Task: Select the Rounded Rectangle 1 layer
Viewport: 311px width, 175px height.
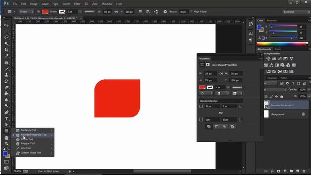Action: point(286,105)
